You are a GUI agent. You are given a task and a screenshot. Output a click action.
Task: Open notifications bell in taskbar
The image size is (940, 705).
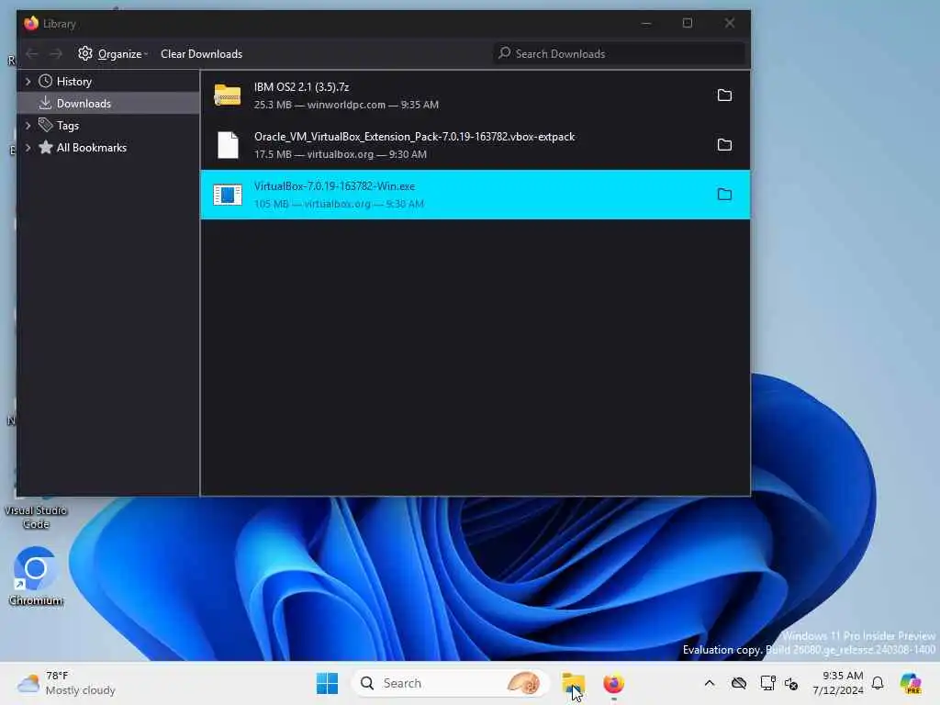tap(878, 683)
